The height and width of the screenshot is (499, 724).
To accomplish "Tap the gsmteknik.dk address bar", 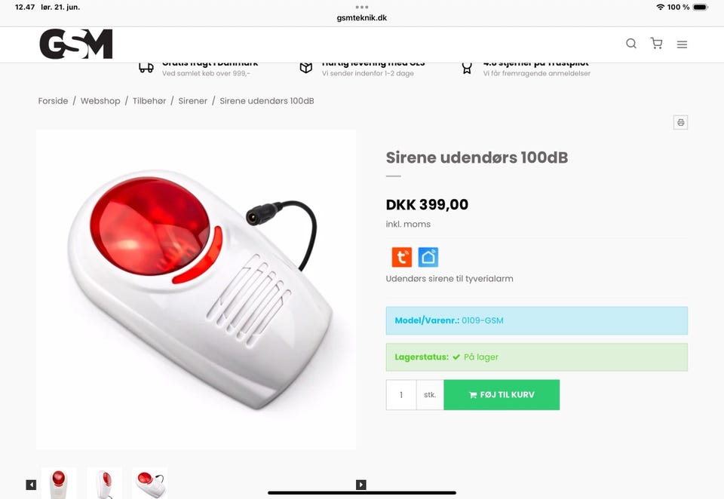I will click(x=361, y=18).
